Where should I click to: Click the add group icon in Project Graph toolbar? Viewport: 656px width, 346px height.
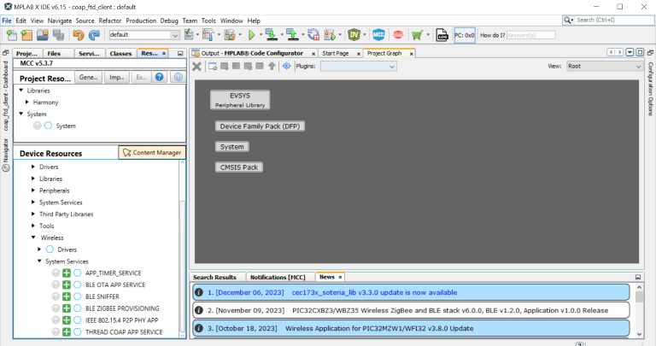(x=213, y=66)
